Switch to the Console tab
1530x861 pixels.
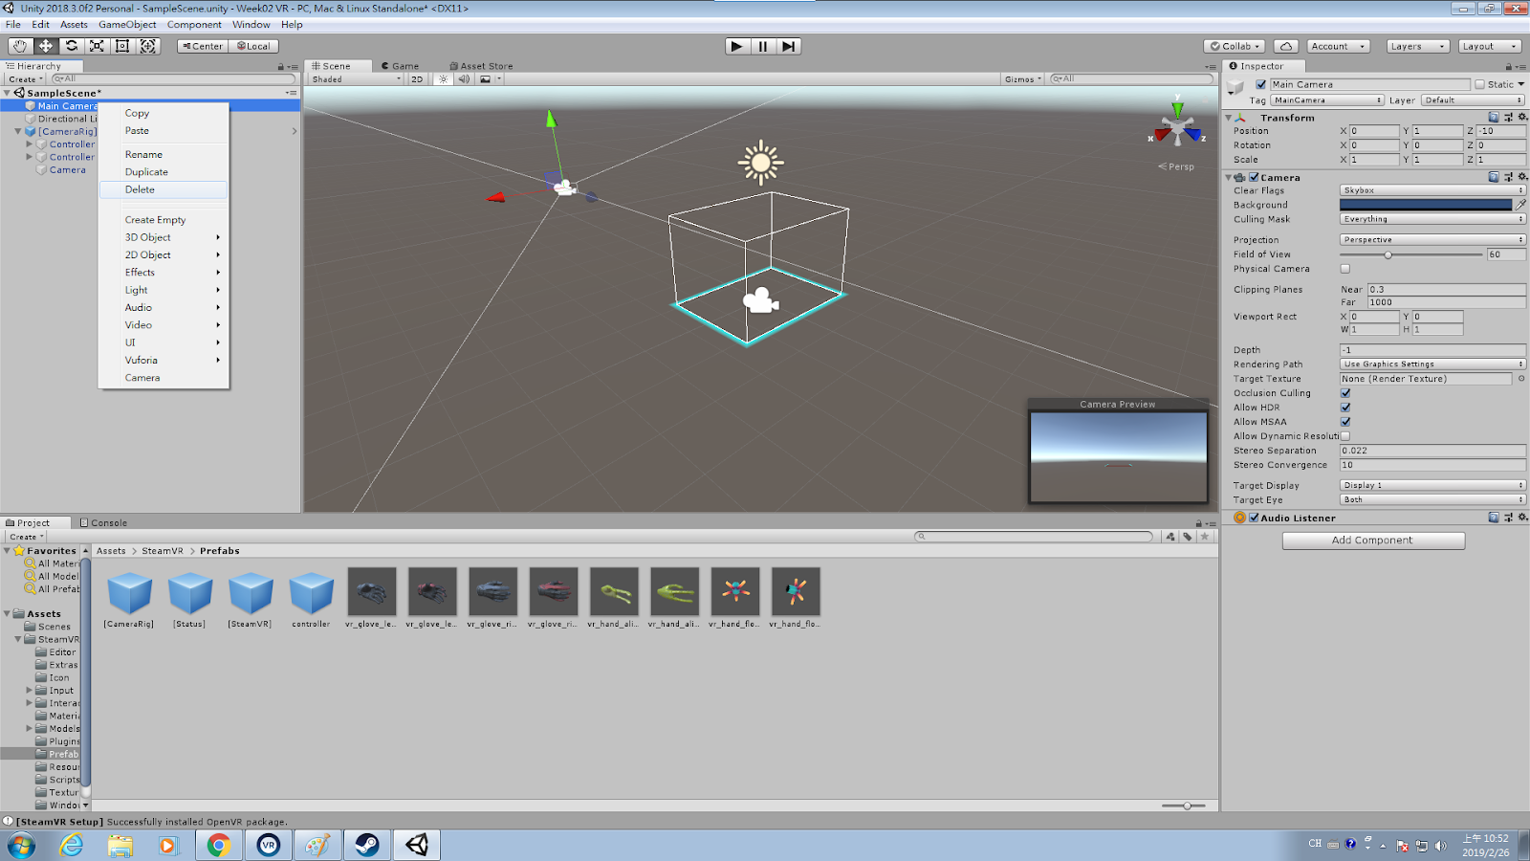[x=103, y=523]
